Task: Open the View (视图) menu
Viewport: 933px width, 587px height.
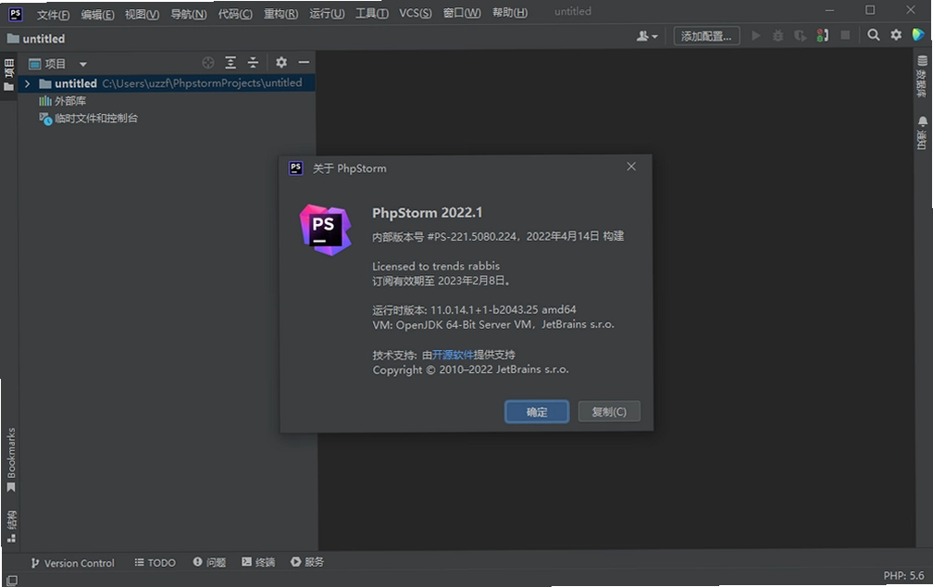Action: (142, 14)
